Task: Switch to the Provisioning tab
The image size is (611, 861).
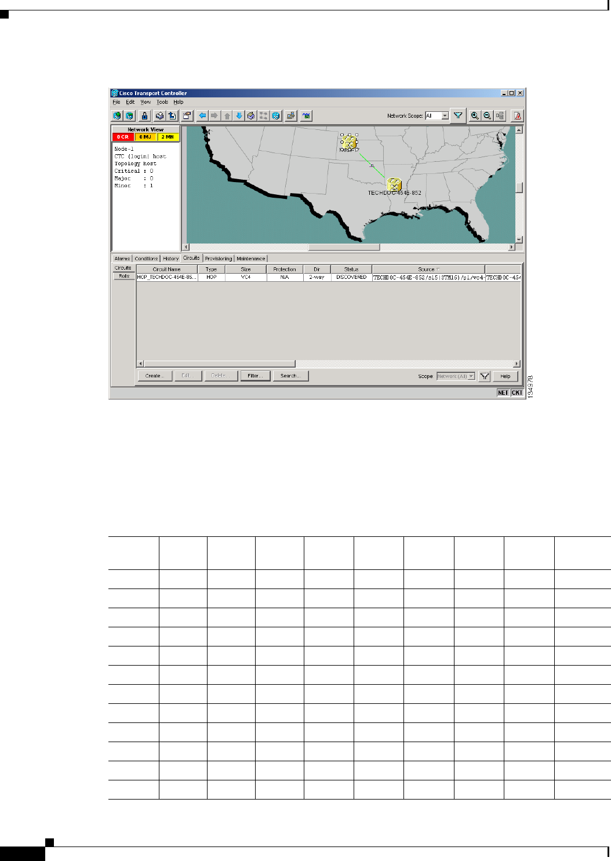Action: click(219, 259)
